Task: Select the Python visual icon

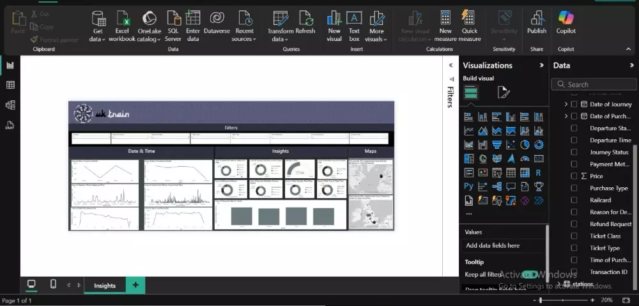Action: 468,187
